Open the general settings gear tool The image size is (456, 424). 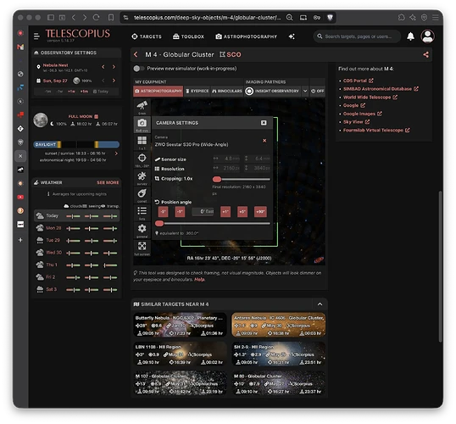click(x=142, y=230)
